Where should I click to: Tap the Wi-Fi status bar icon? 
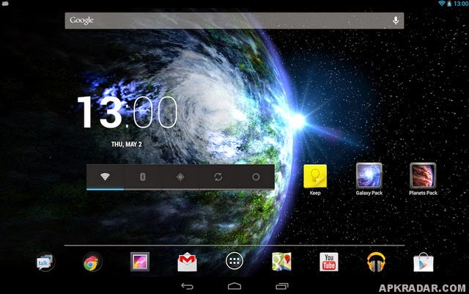pos(441,3)
